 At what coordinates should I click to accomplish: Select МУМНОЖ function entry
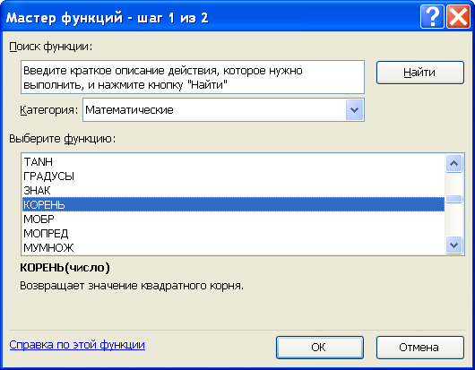(x=233, y=247)
